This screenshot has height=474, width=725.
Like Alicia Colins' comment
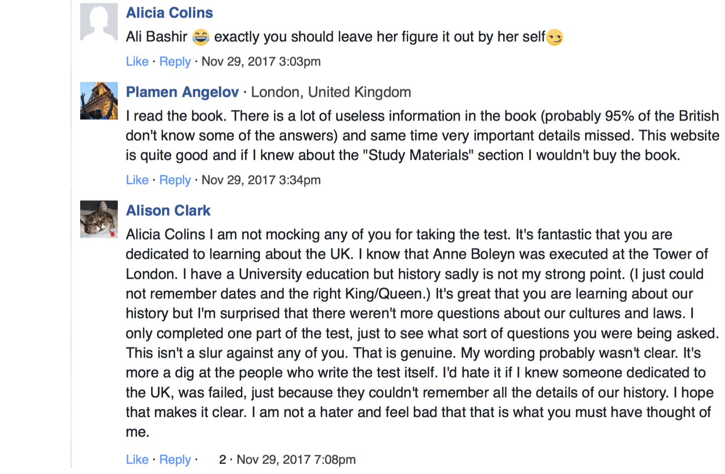click(137, 61)
